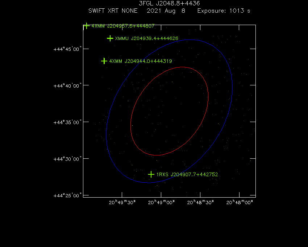Click right ascension label 20h48m00s
This screenshot has height=247, width=308.
pos(240,202)
